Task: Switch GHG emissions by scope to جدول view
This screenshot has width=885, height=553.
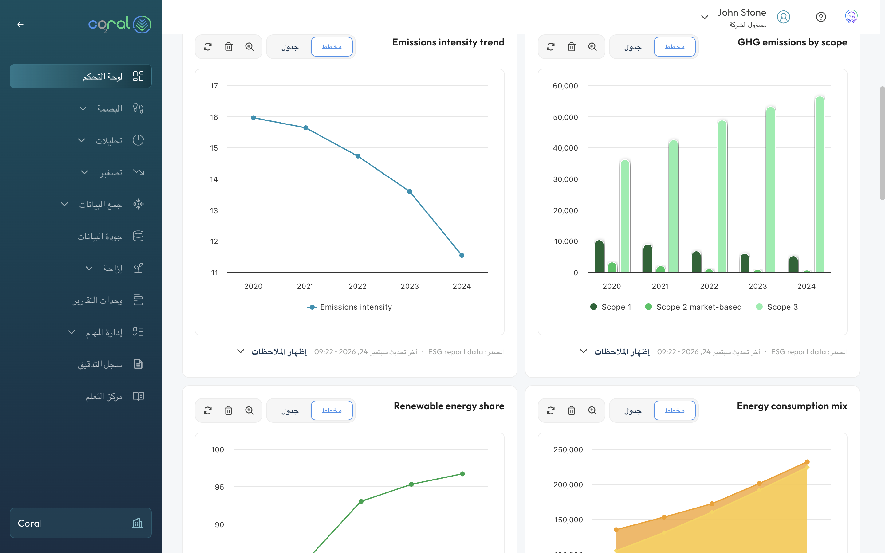Action: (x=633, y=47)
